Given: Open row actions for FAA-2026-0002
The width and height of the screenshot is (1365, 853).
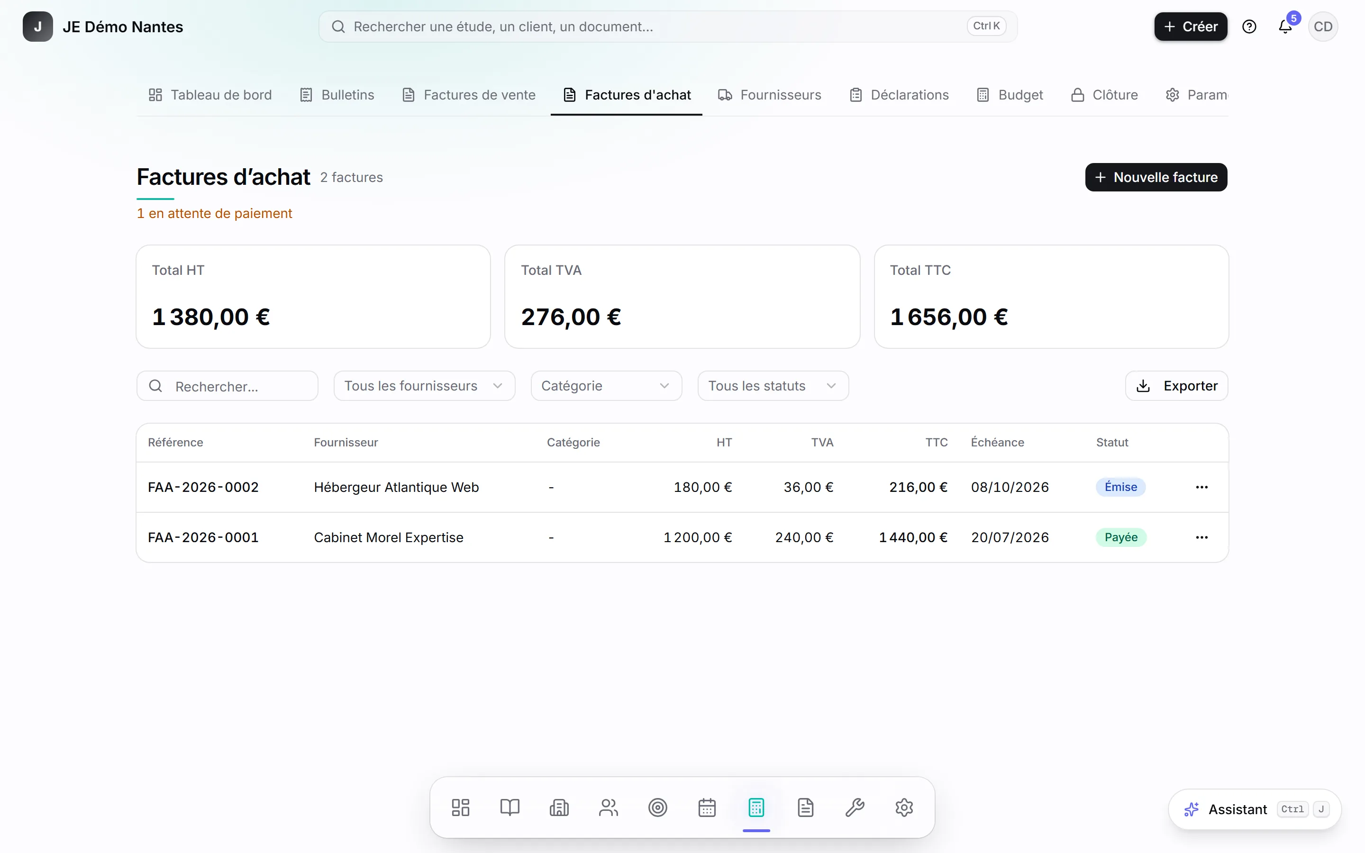Looking at the screenshot, I should (1202, 487).
